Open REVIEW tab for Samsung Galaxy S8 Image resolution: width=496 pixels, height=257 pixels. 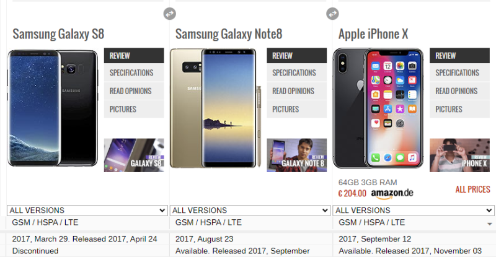pos(134,56)
